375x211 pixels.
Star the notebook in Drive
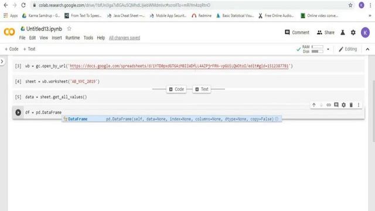[69, 29]
